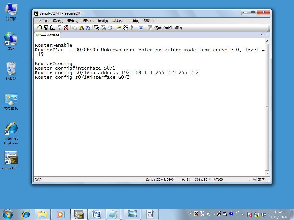Click the blue Help question mark icon

click(x=141, y=28)
